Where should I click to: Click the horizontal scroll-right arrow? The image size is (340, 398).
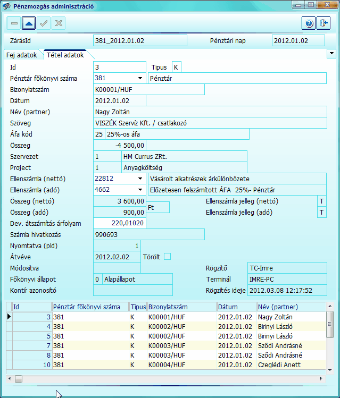click(x=321, y=379)
